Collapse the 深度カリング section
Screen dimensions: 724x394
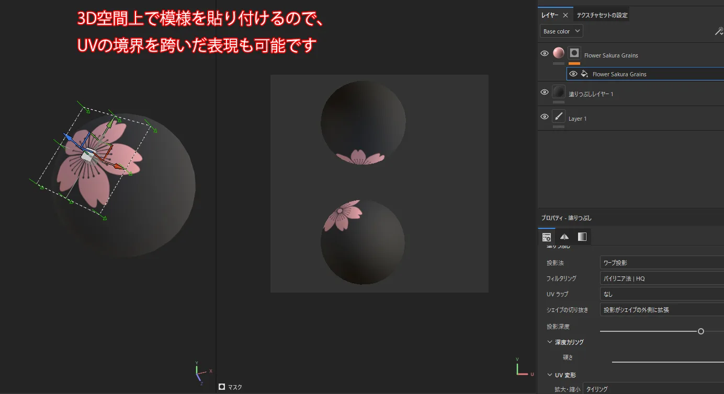point(550,342)
